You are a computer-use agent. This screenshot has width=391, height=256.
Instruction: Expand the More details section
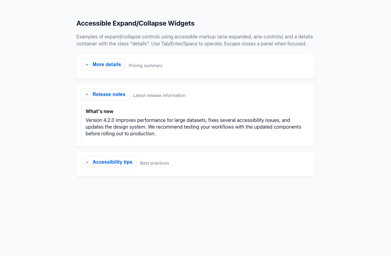(106, 65)
